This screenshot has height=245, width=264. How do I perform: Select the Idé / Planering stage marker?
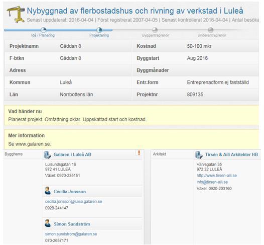[x=44, y=30]
